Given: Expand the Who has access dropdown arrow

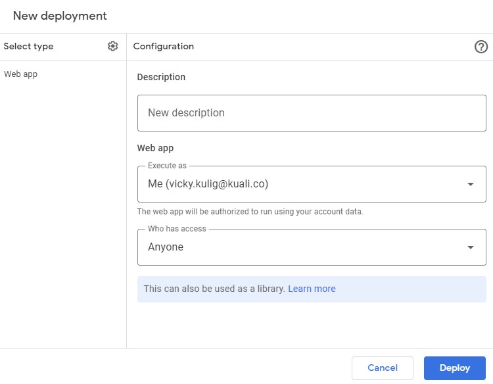Looking at the screenshot, I should click(x=471, y=247).
